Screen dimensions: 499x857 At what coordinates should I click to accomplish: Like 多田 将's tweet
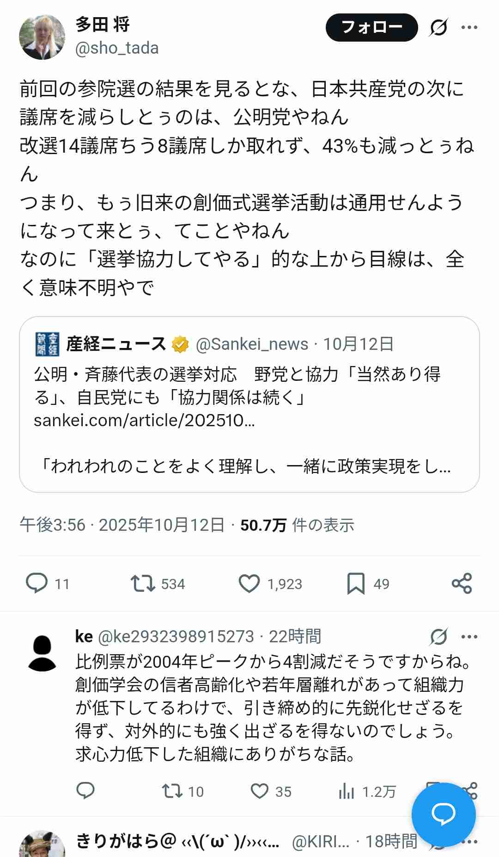250,584
